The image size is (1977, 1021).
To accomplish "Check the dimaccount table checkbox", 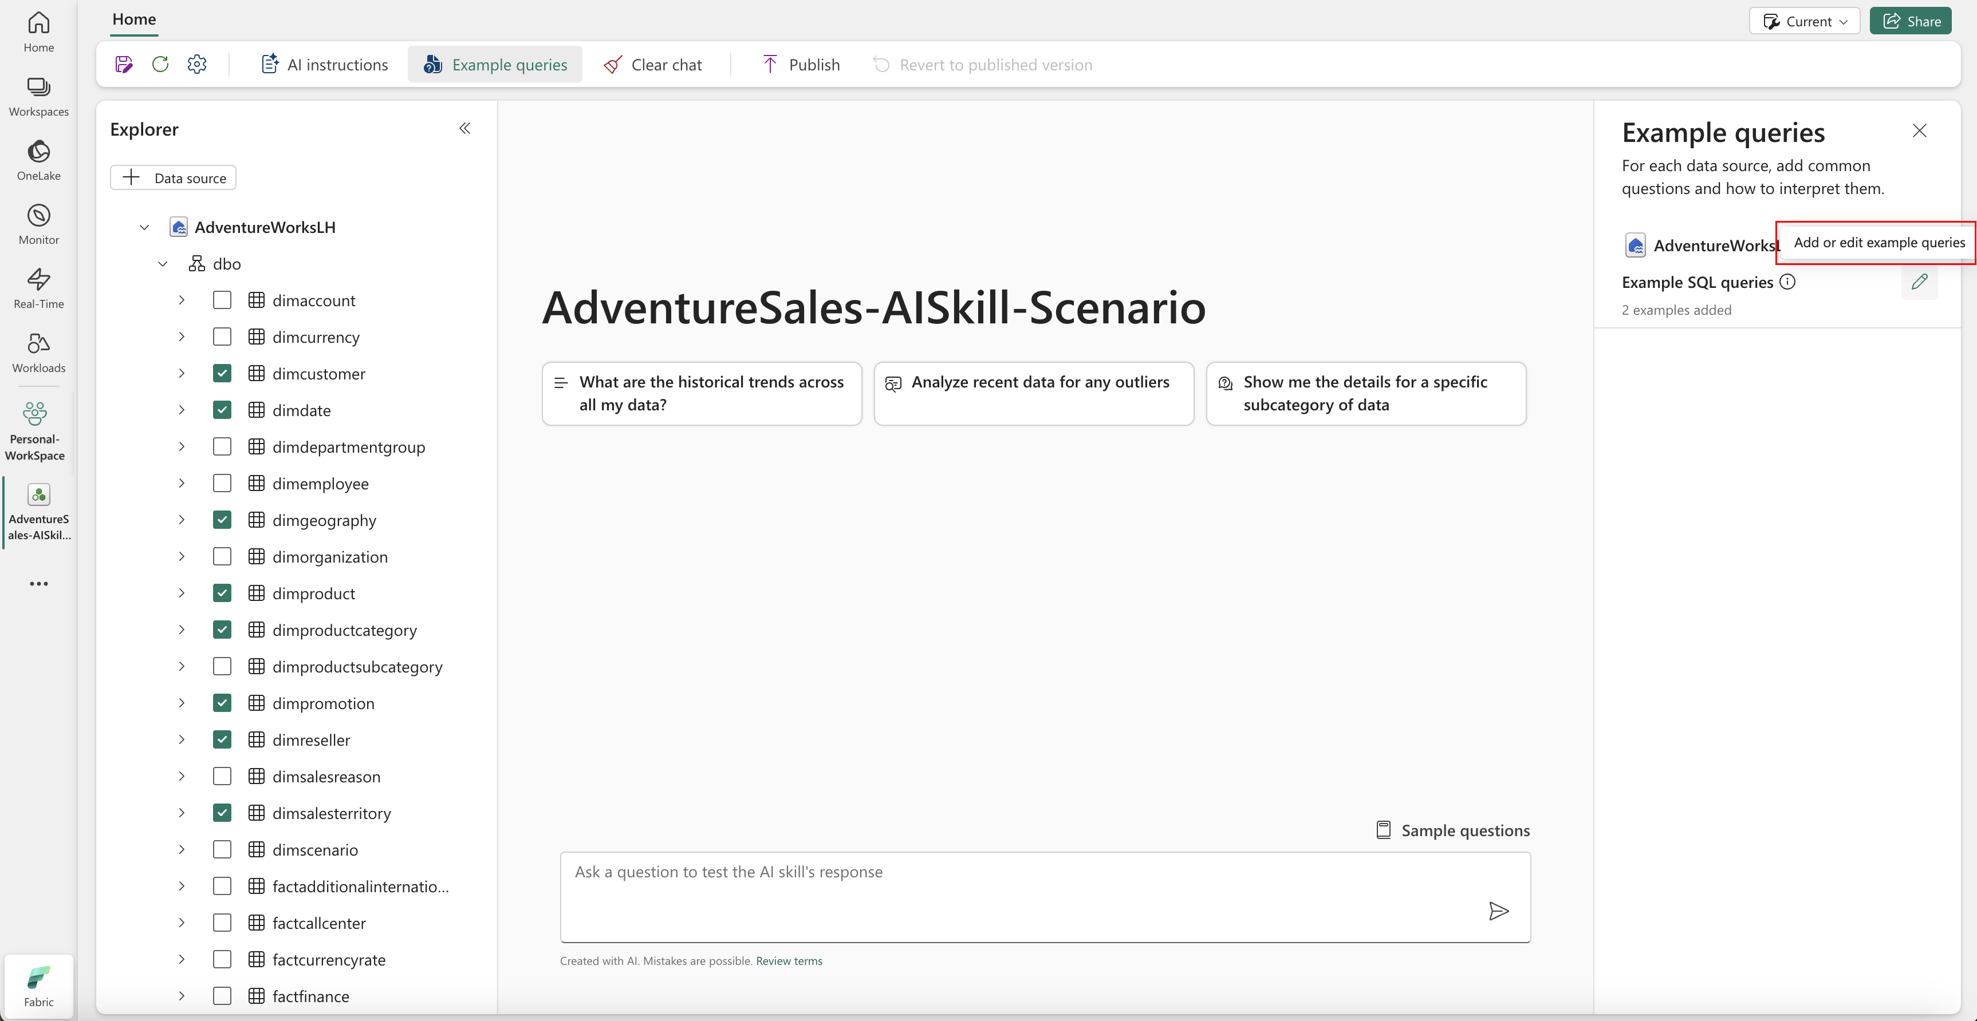I will point(222,300).
